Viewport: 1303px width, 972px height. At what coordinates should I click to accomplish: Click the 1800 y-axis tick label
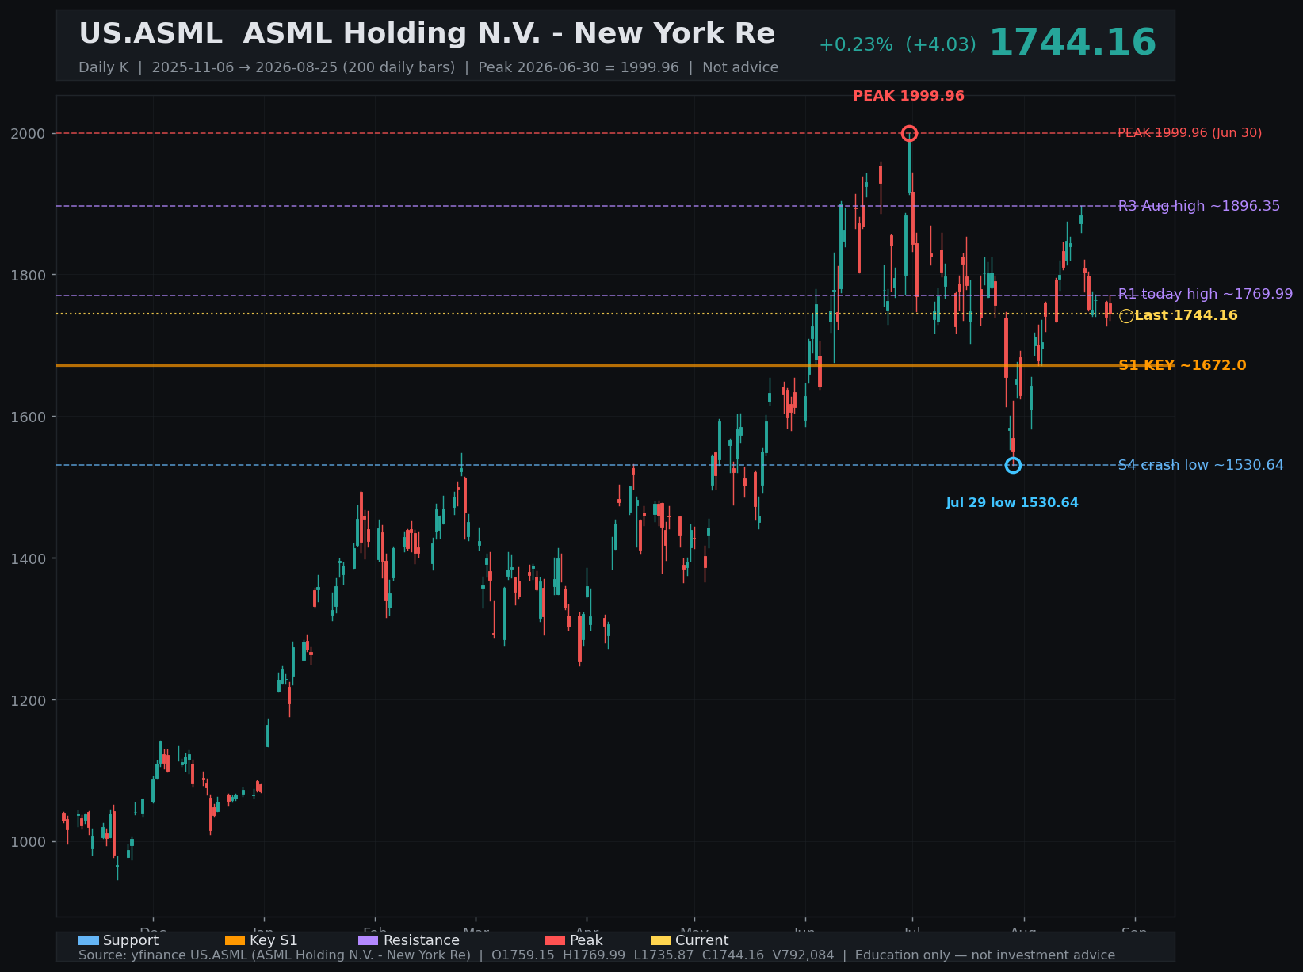pos(29,275)
